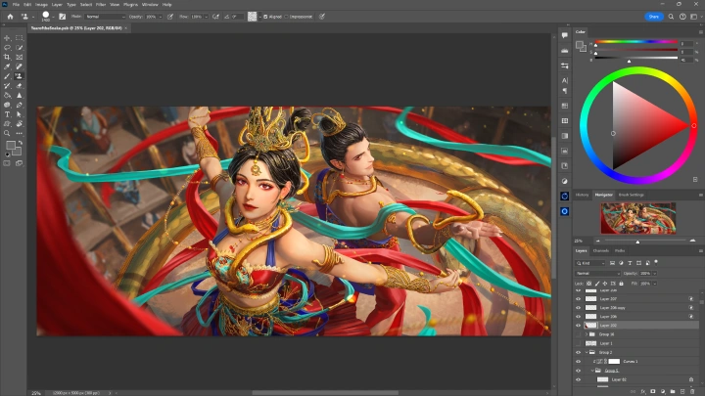Switch to the History tab
705x396 pixels.
click(582, 195)
